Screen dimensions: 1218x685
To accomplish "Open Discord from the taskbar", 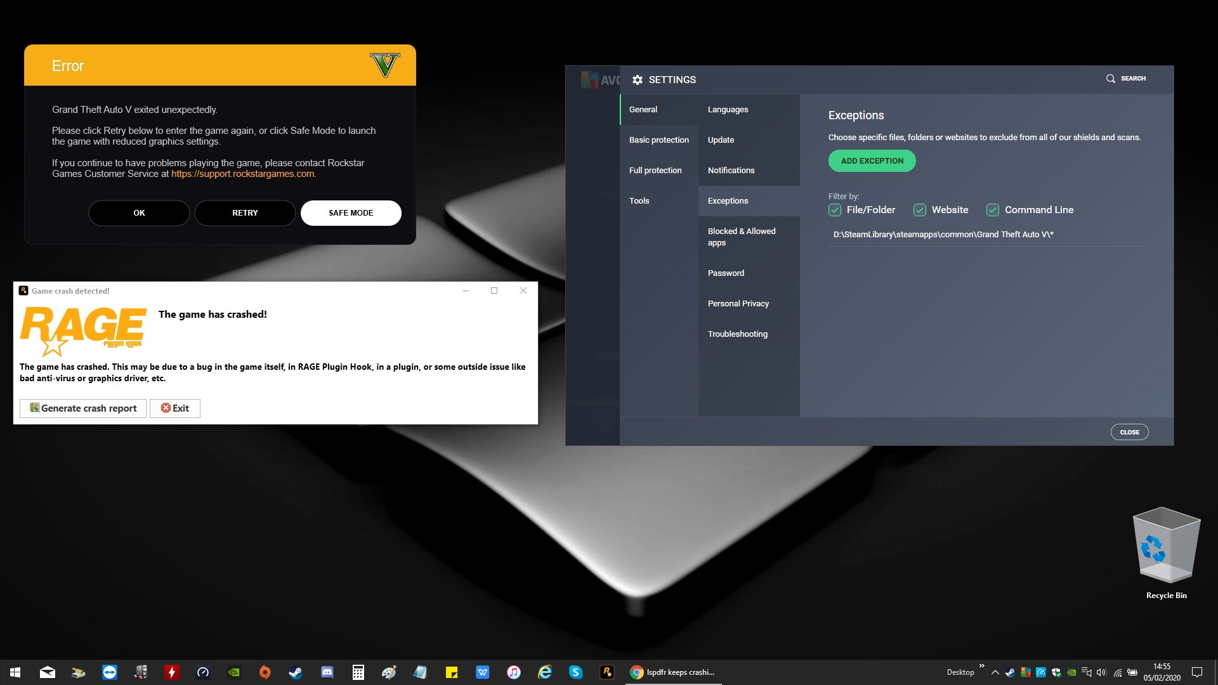I will [327, 672].
